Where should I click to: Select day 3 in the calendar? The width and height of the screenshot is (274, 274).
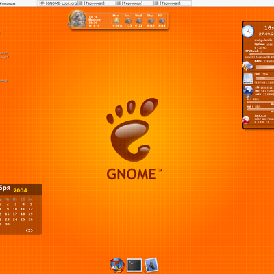15,204
